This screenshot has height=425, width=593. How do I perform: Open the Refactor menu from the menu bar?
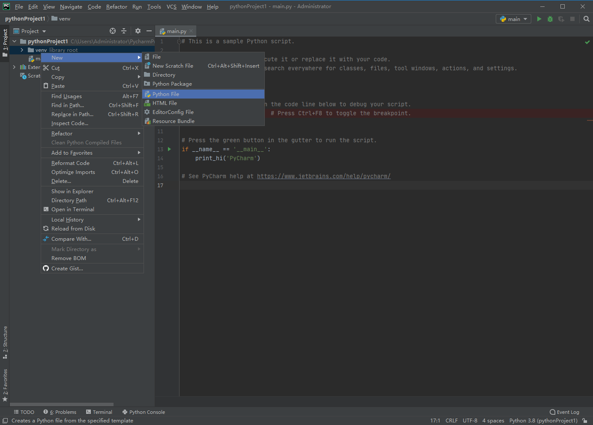tap(117, 6)
